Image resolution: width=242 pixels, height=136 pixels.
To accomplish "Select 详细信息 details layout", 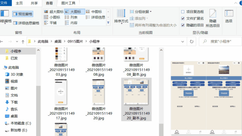I will pyautogui.click(x=95, y=17).
